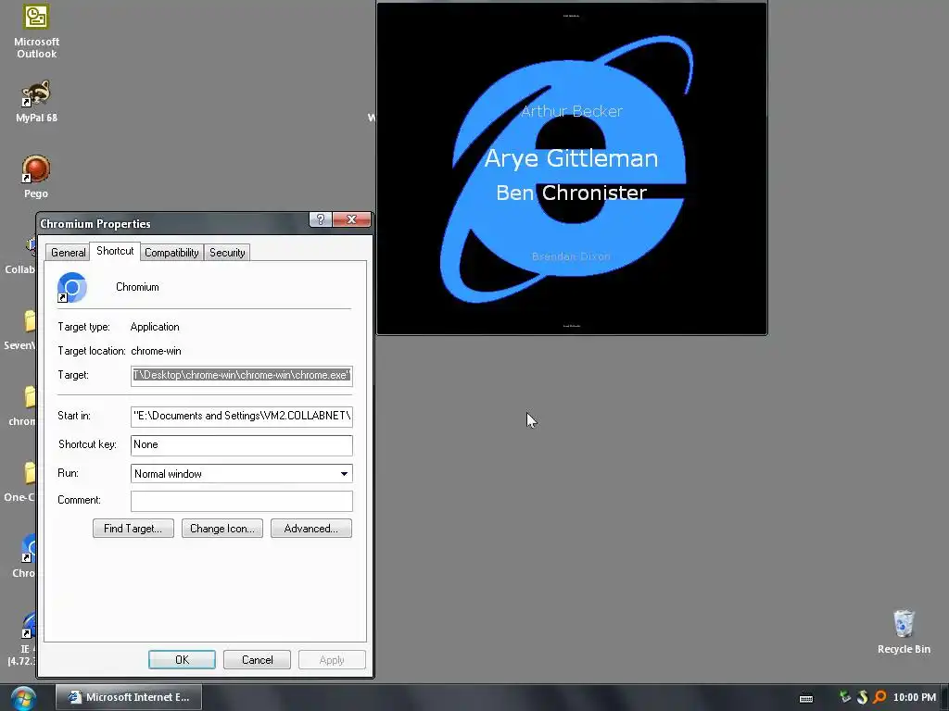Image resolution: width=949 pixels, height=711 pixels.
Task: Click the chrome-win target location text
Action: pos(156,351)
